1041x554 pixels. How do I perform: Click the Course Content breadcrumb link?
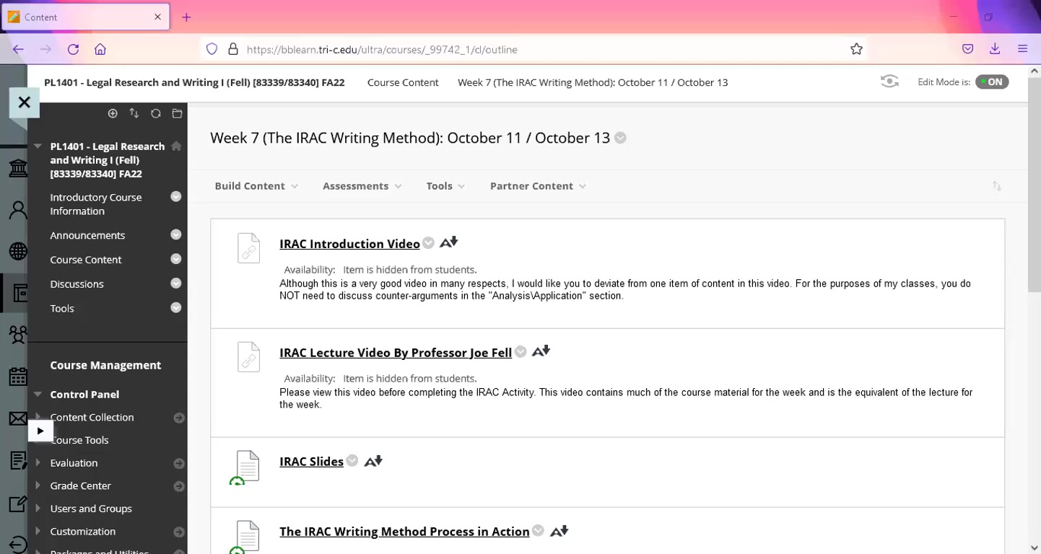(402, 82)
